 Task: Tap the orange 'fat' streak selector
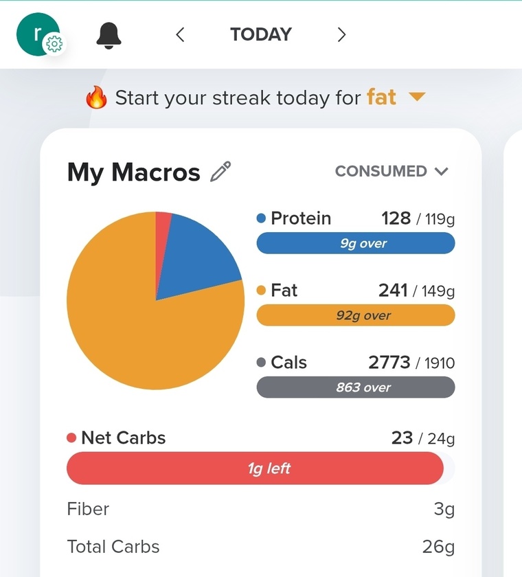381,97
